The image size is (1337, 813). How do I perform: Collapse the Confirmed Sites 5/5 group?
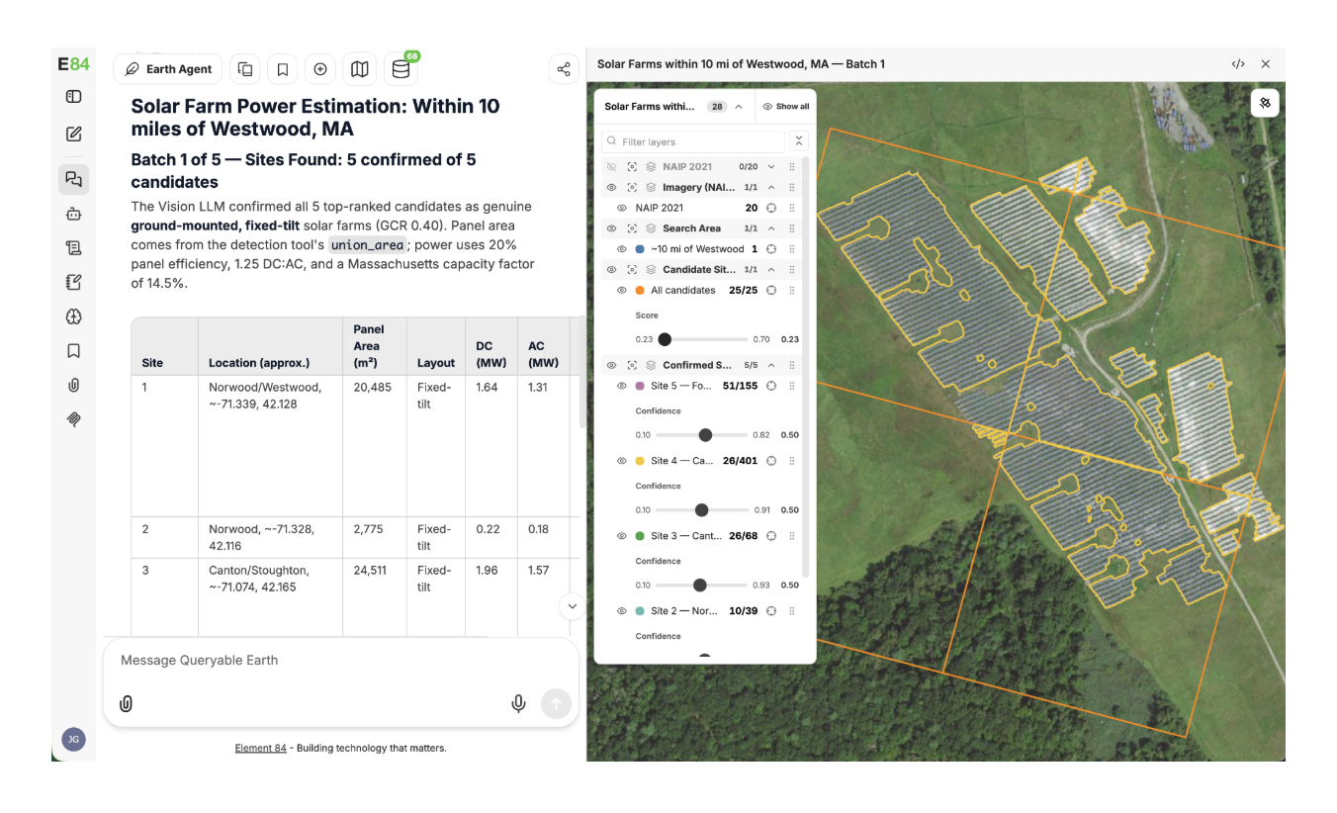pos(771,366)
